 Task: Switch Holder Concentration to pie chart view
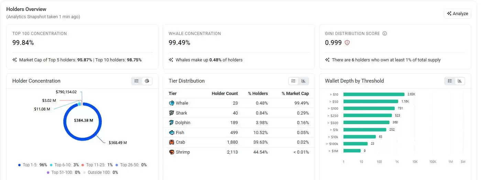(147, 81)
